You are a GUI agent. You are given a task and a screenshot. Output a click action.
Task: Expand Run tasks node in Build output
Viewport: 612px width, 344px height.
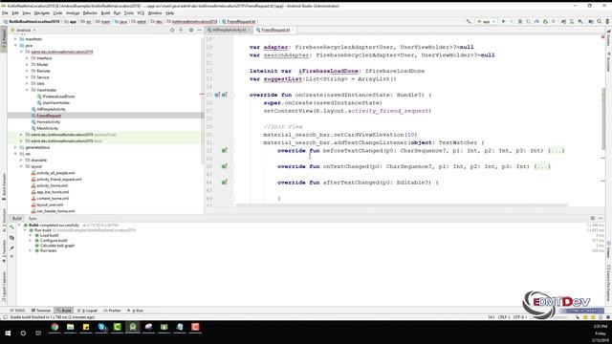(31, 250)
